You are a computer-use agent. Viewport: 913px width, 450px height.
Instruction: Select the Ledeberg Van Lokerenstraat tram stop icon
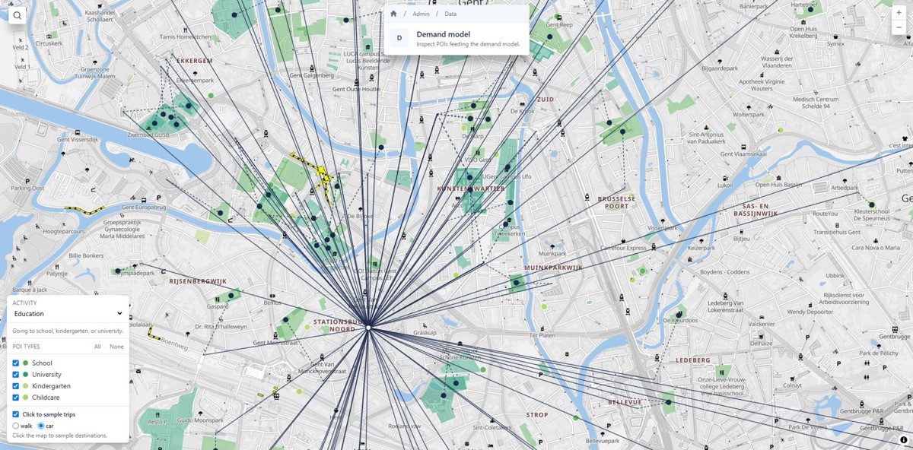coord(724,296)
